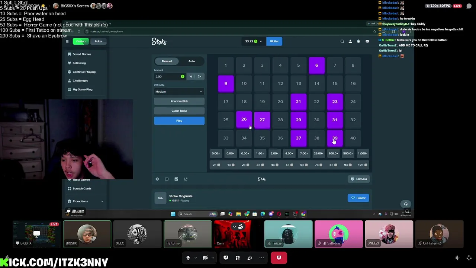This screenshot has height=268, width=476.
Task: Open Stake notifications bell
Action: (x=358, y=41)
